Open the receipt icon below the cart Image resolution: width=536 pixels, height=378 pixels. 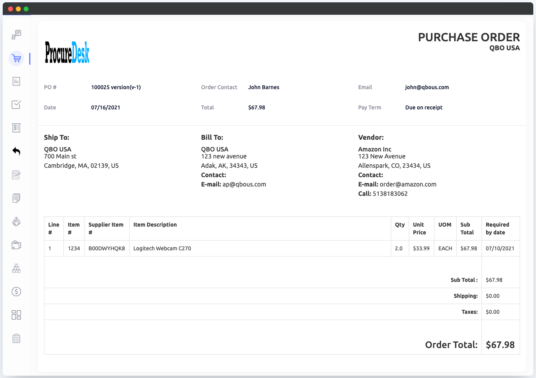click(x=16, y=81)
